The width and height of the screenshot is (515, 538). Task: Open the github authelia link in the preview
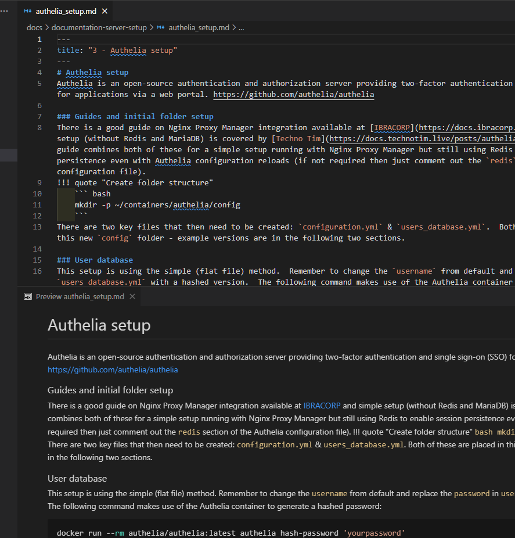click(x=113, y=370)
